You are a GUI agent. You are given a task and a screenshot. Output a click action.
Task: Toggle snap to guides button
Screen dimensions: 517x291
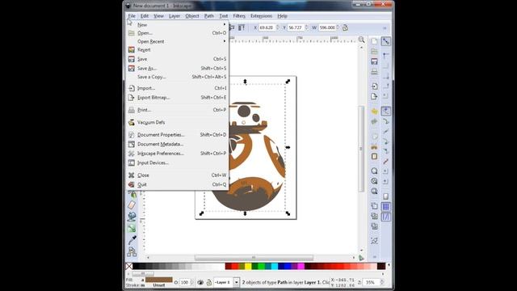386,217
